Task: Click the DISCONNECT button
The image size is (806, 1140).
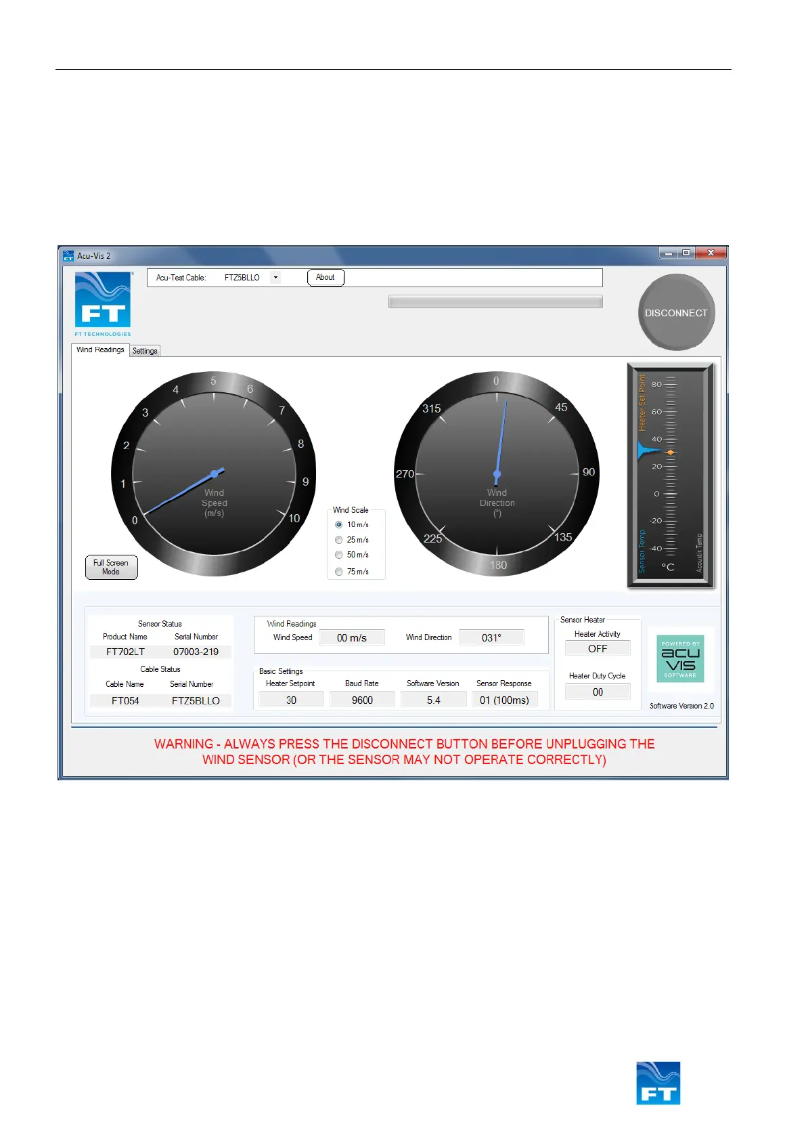Action: coord(676,312)
